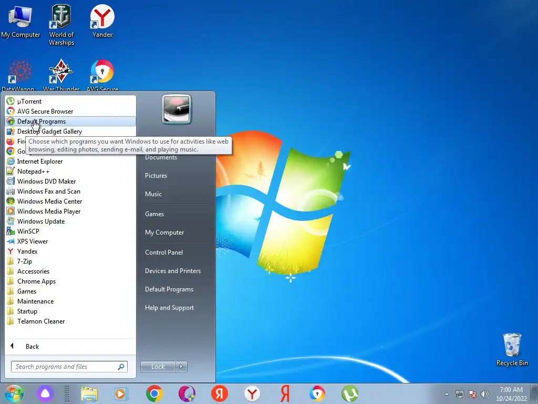Open Windows Update
538x404 pixels.
pos(70,221)
